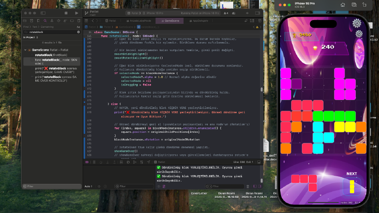Click the rotateblock search field
The width and height of the screenshot is (379, 213).
pos(52,32)
